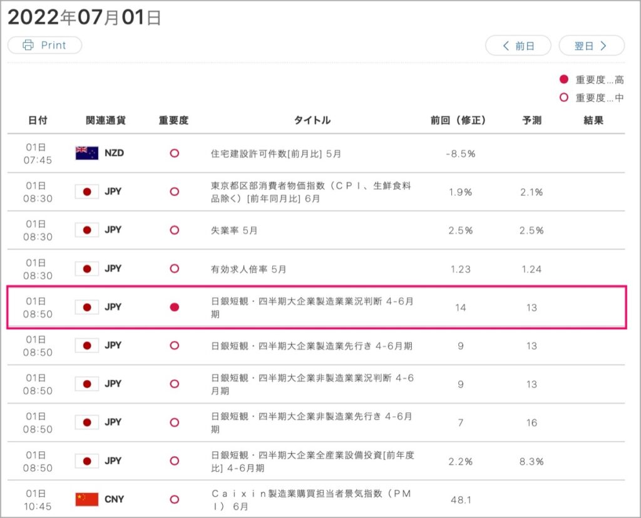Click the importance circle for 住宅建設許可件数
This screenshot has height=518, width=641.
pos(175,154)
